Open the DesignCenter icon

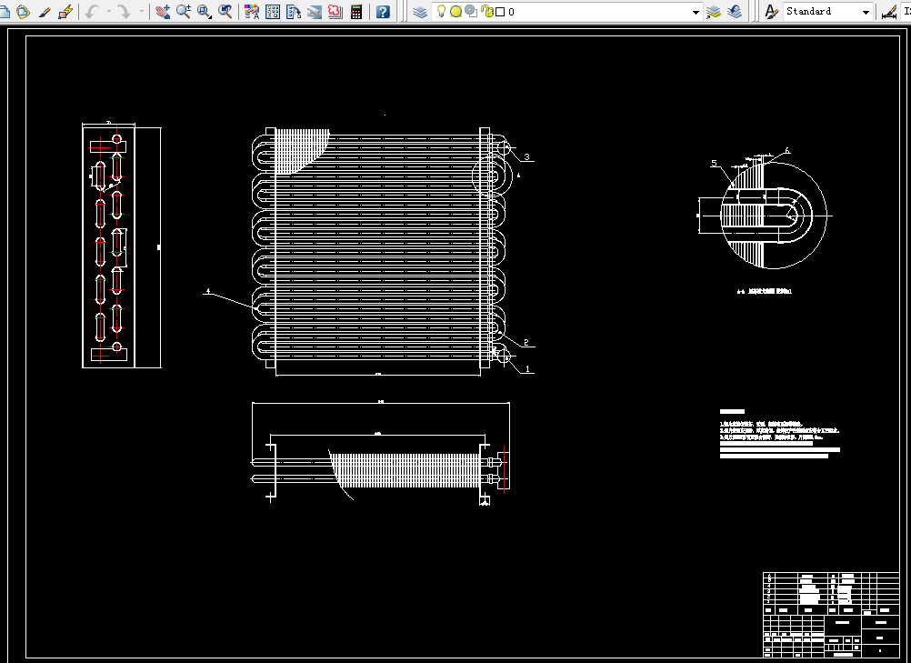pos(273,11)
